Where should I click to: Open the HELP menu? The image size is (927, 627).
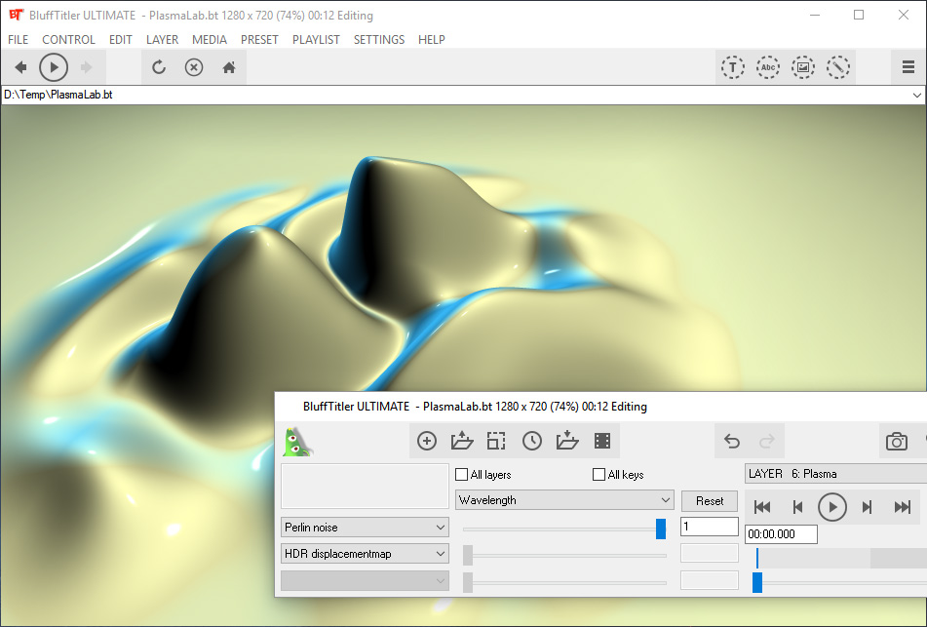click(x=432, y=40)
